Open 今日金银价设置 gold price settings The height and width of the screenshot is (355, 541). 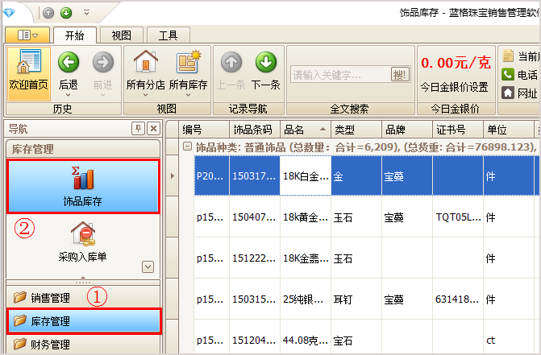pos(454,87)
